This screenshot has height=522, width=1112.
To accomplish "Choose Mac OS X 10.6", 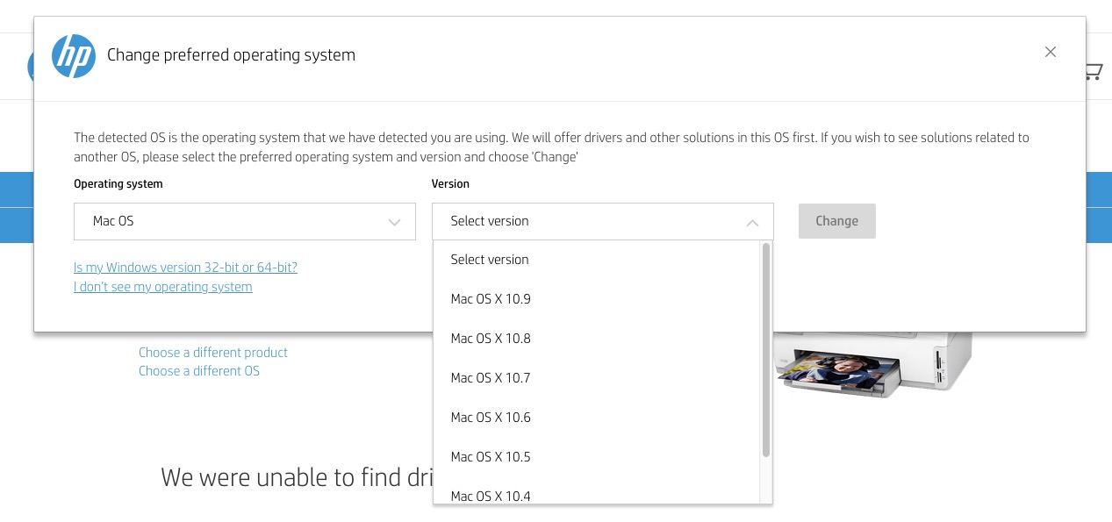I will pos(491,418).
